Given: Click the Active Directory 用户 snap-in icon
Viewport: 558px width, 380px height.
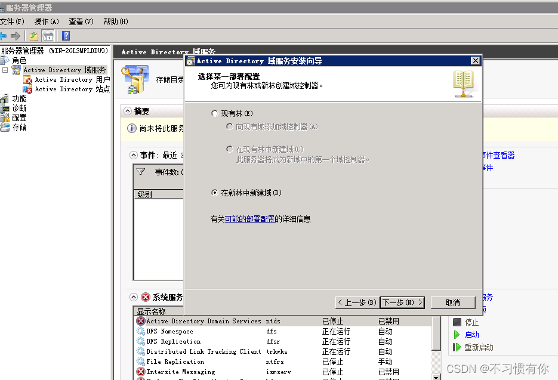Looking at the screenshot, I should [x=28, y=80].
